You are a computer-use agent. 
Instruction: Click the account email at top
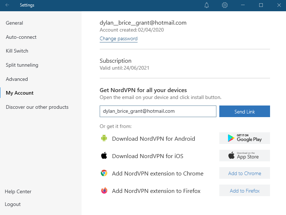pos(143,23)
